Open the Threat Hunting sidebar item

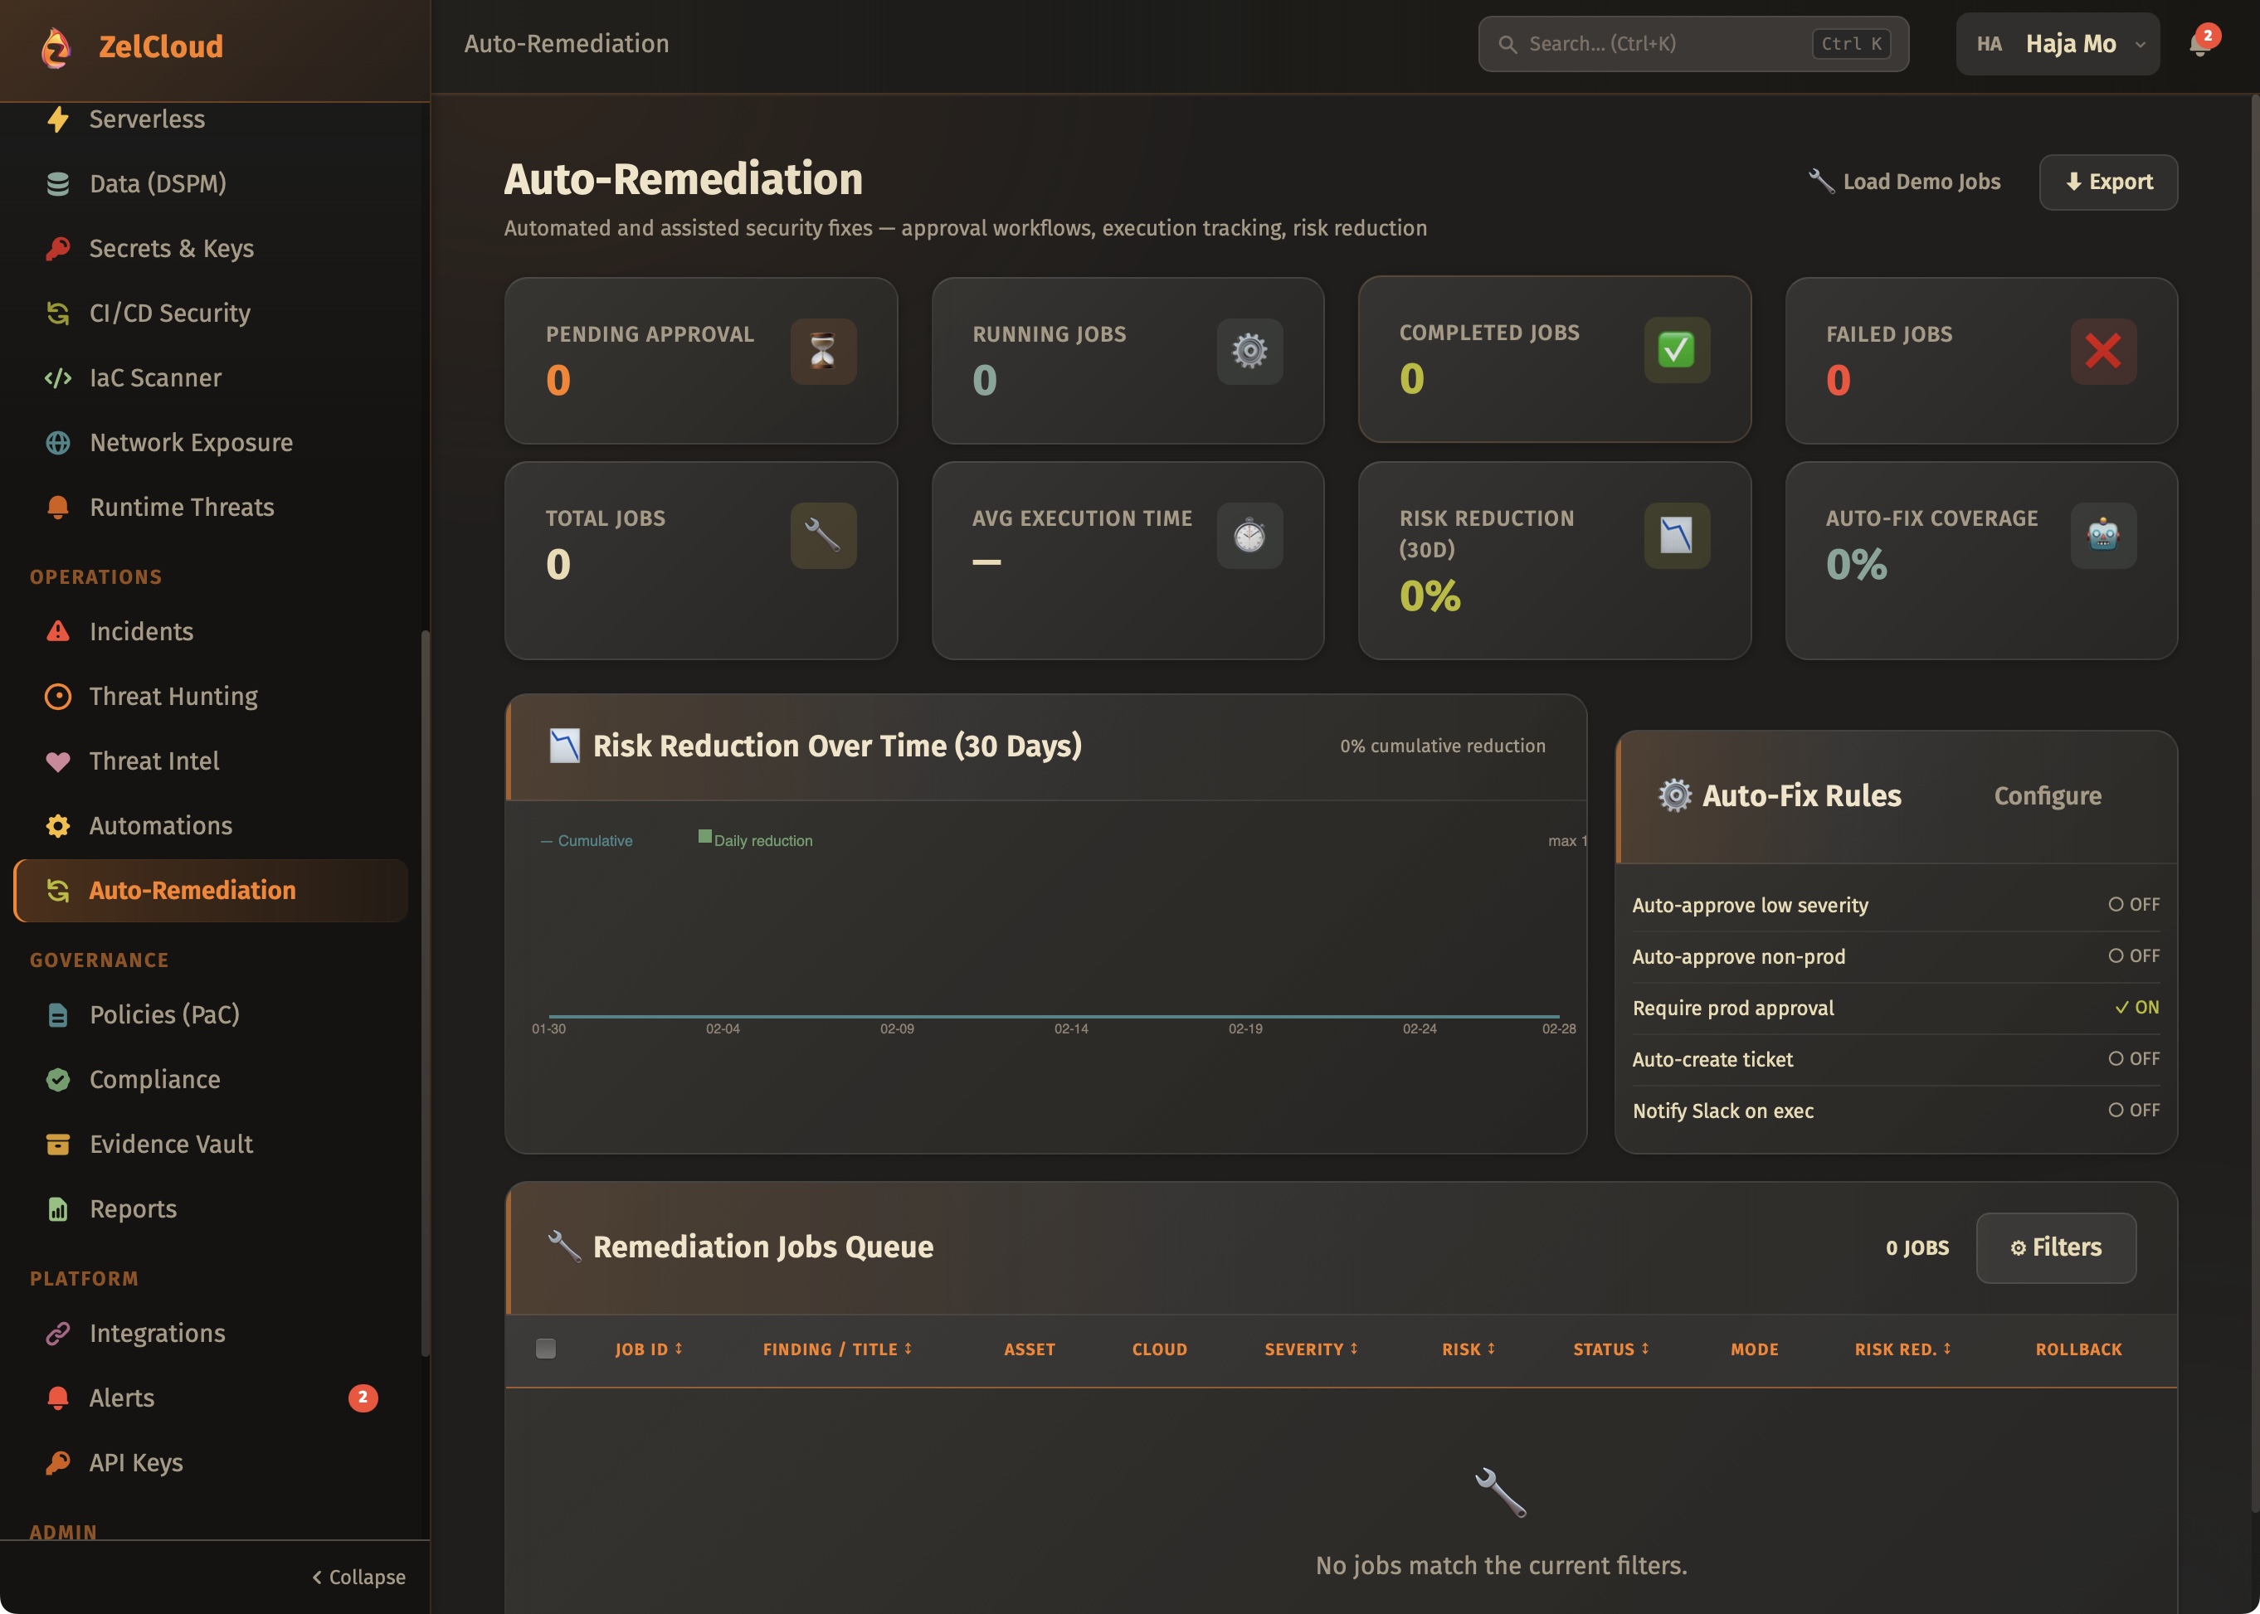[x=173, y=696]
